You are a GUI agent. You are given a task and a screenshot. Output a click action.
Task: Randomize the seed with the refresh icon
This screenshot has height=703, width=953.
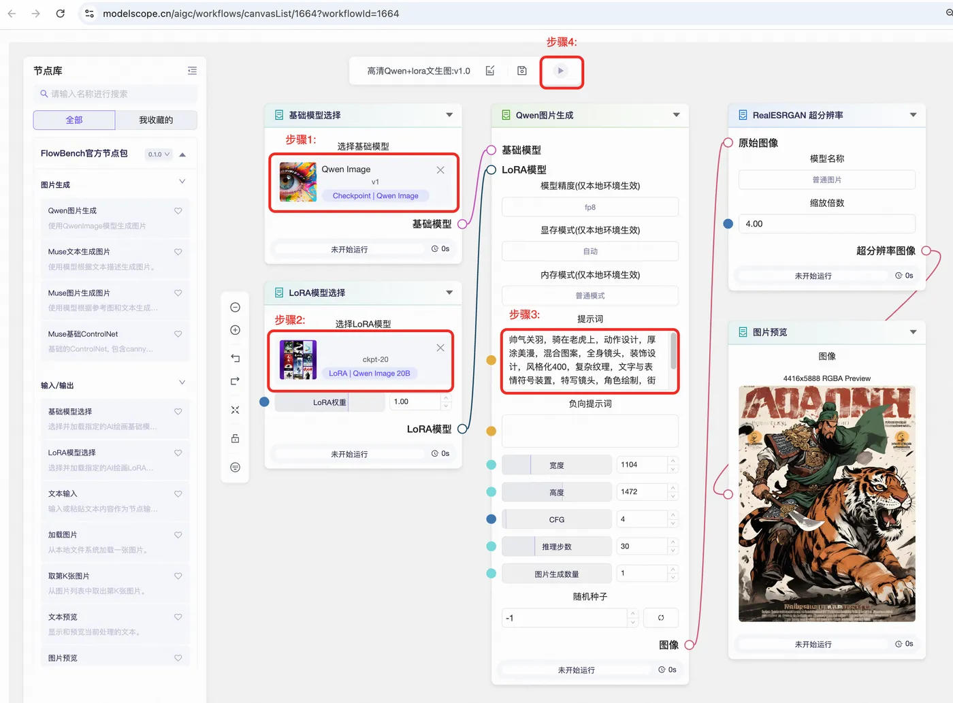click(661, 618)
